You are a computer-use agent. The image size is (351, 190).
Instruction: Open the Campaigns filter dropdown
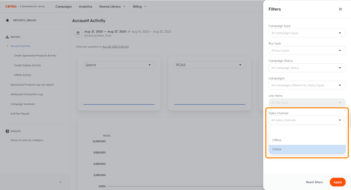pyautogui.click(x=307, y=85)
